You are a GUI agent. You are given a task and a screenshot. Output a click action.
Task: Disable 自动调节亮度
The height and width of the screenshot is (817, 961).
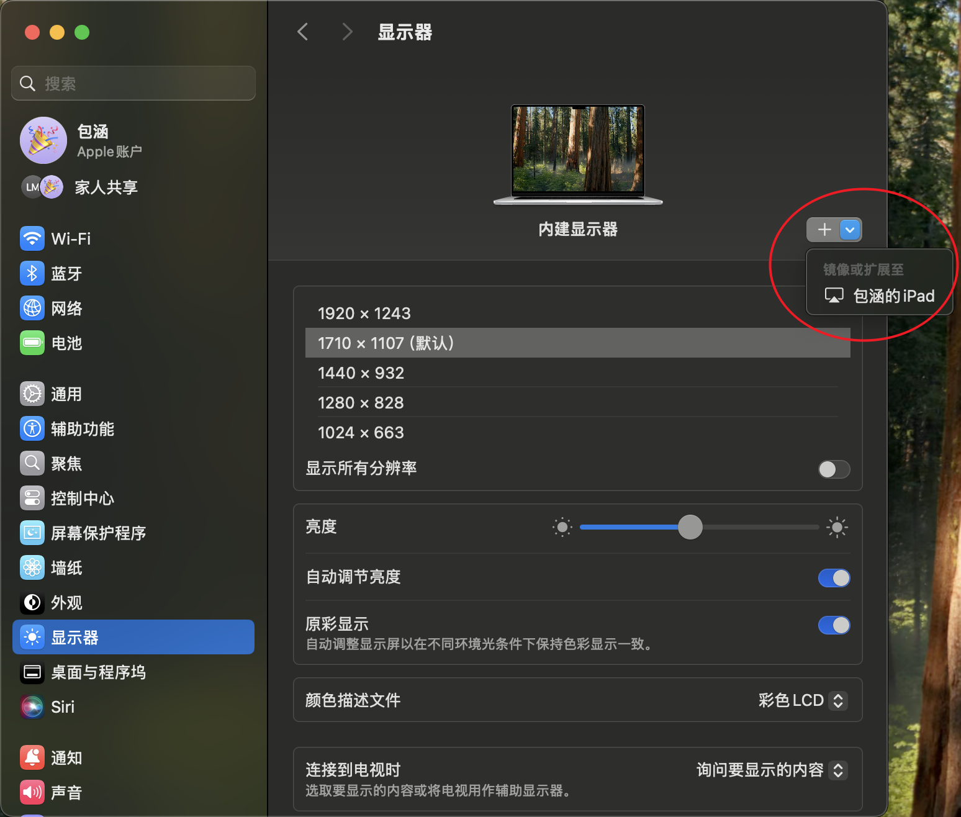point(834,577)
